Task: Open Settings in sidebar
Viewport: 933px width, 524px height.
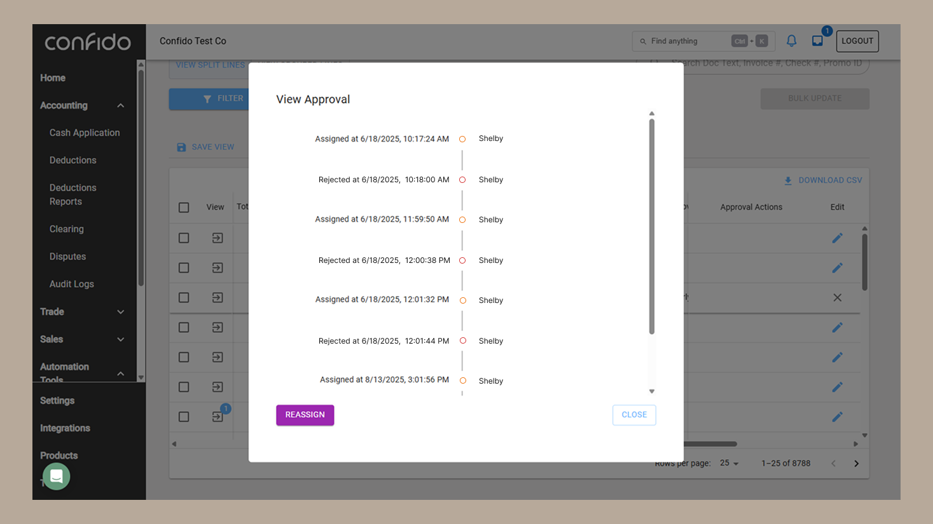Action: click(x=57, y=401)
